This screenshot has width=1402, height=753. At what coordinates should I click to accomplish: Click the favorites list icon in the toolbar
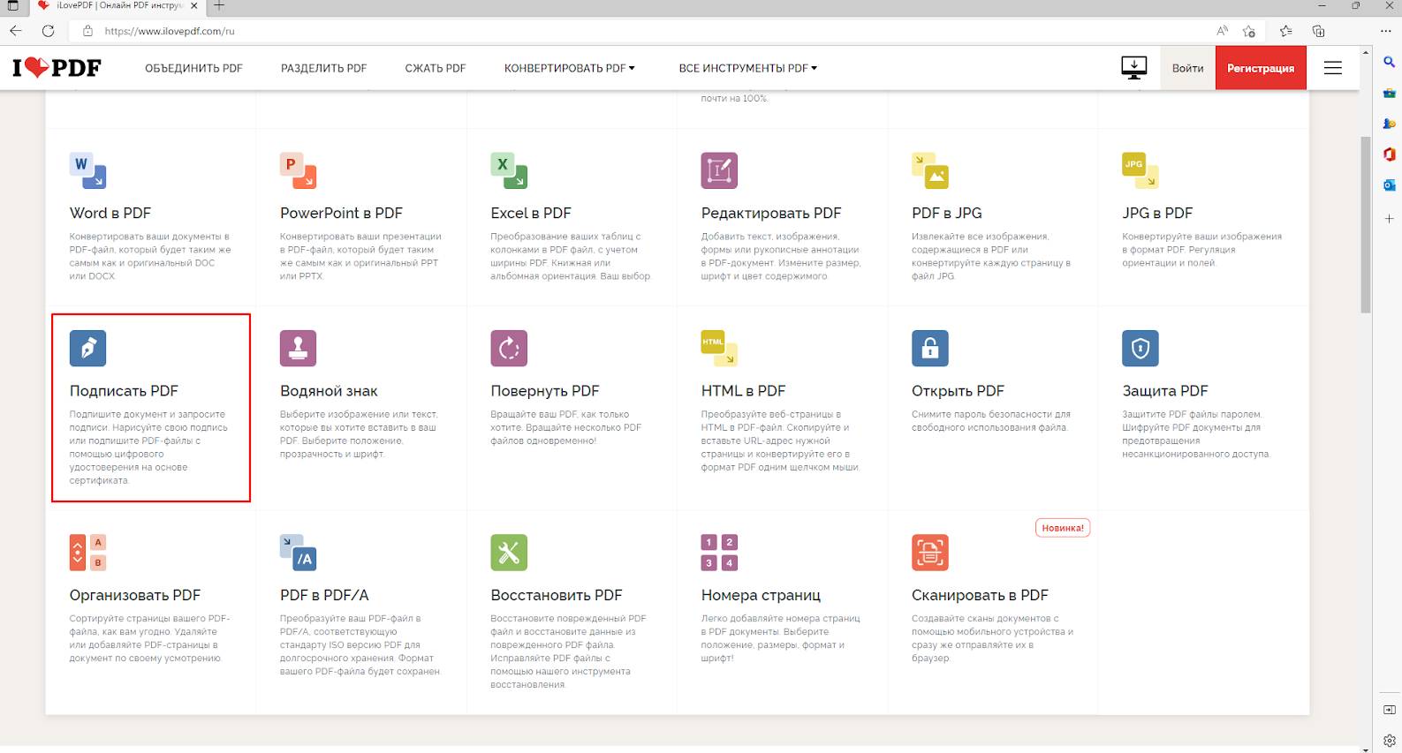(1285, 31)
